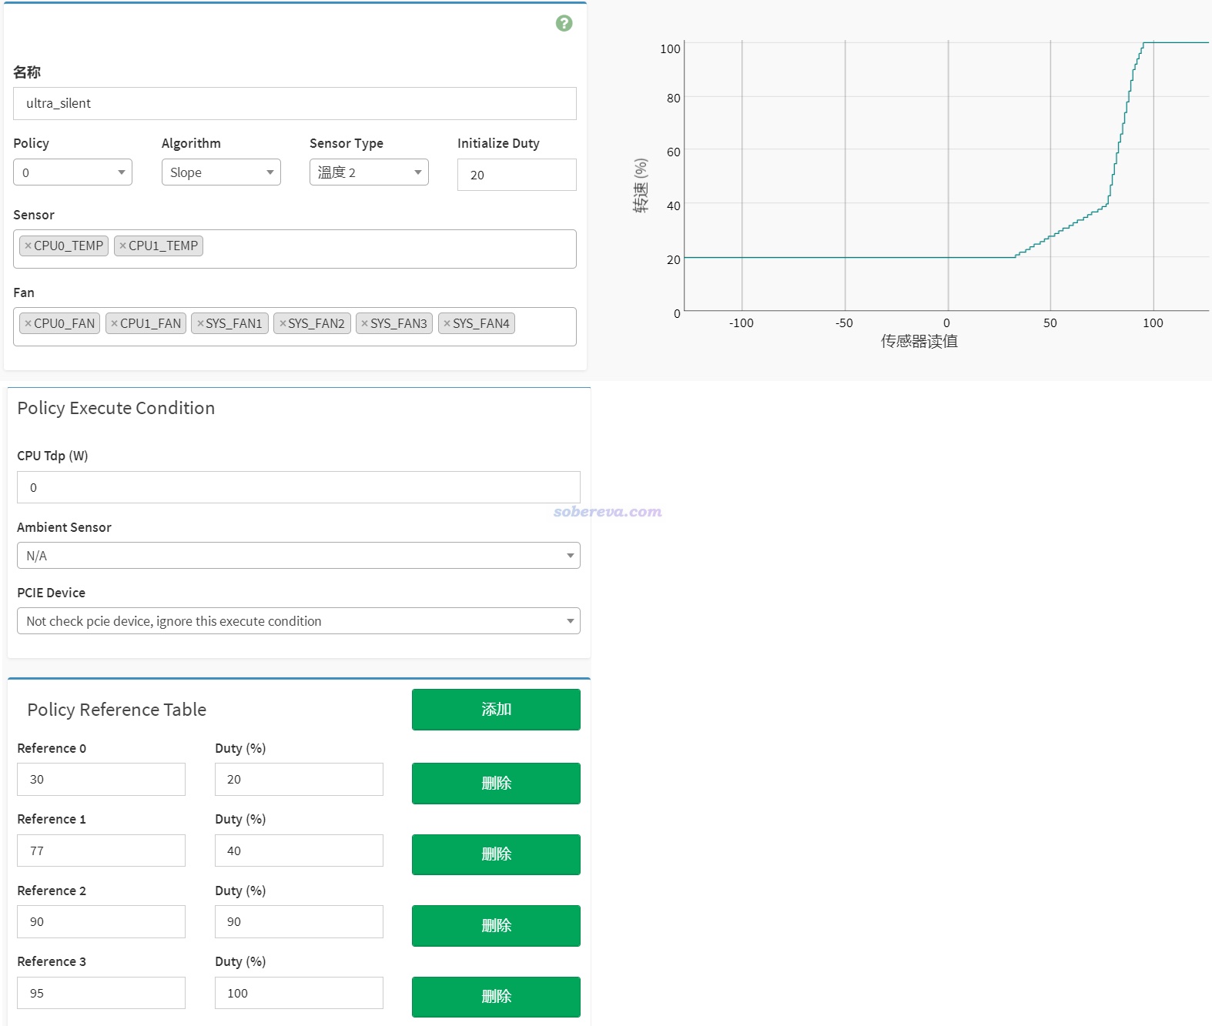Remove CPU1_TEMP sensor tag

click(122, 246)
